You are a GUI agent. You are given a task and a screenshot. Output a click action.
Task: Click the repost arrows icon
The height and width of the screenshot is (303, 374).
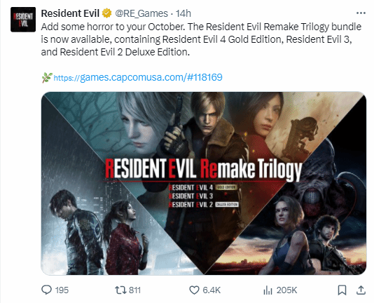(x=120, y=290)
